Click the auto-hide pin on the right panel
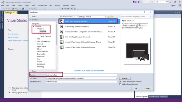 (x=177, y=13)
